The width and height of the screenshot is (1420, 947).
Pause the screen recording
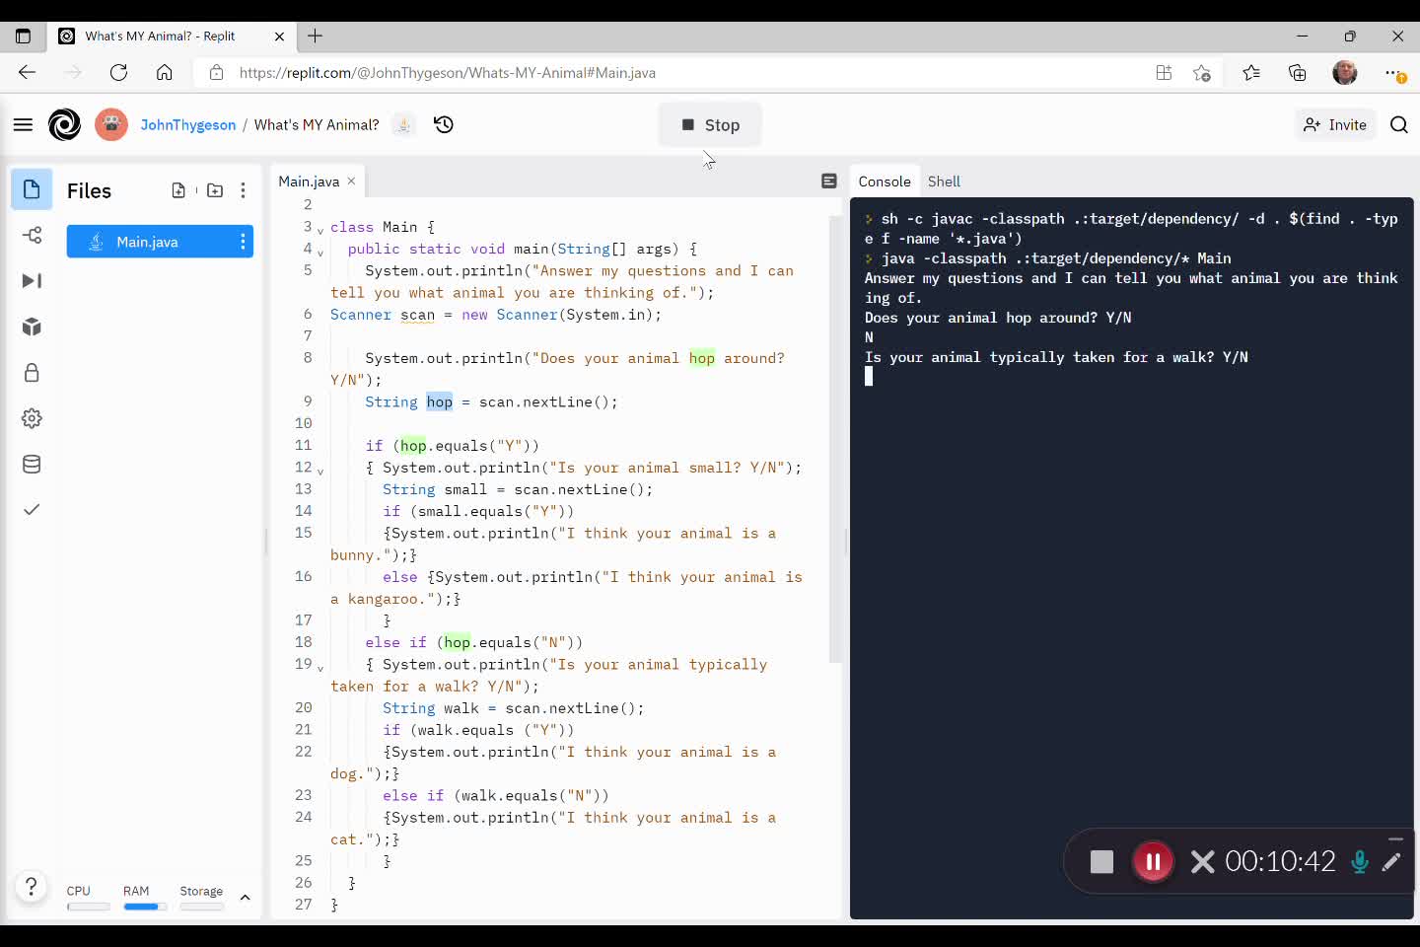point(1153,862)
